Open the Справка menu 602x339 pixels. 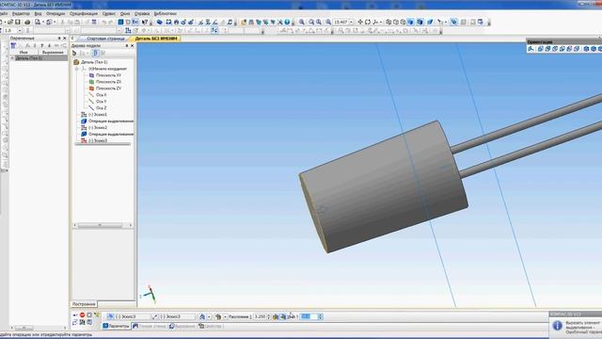point(142,13)
